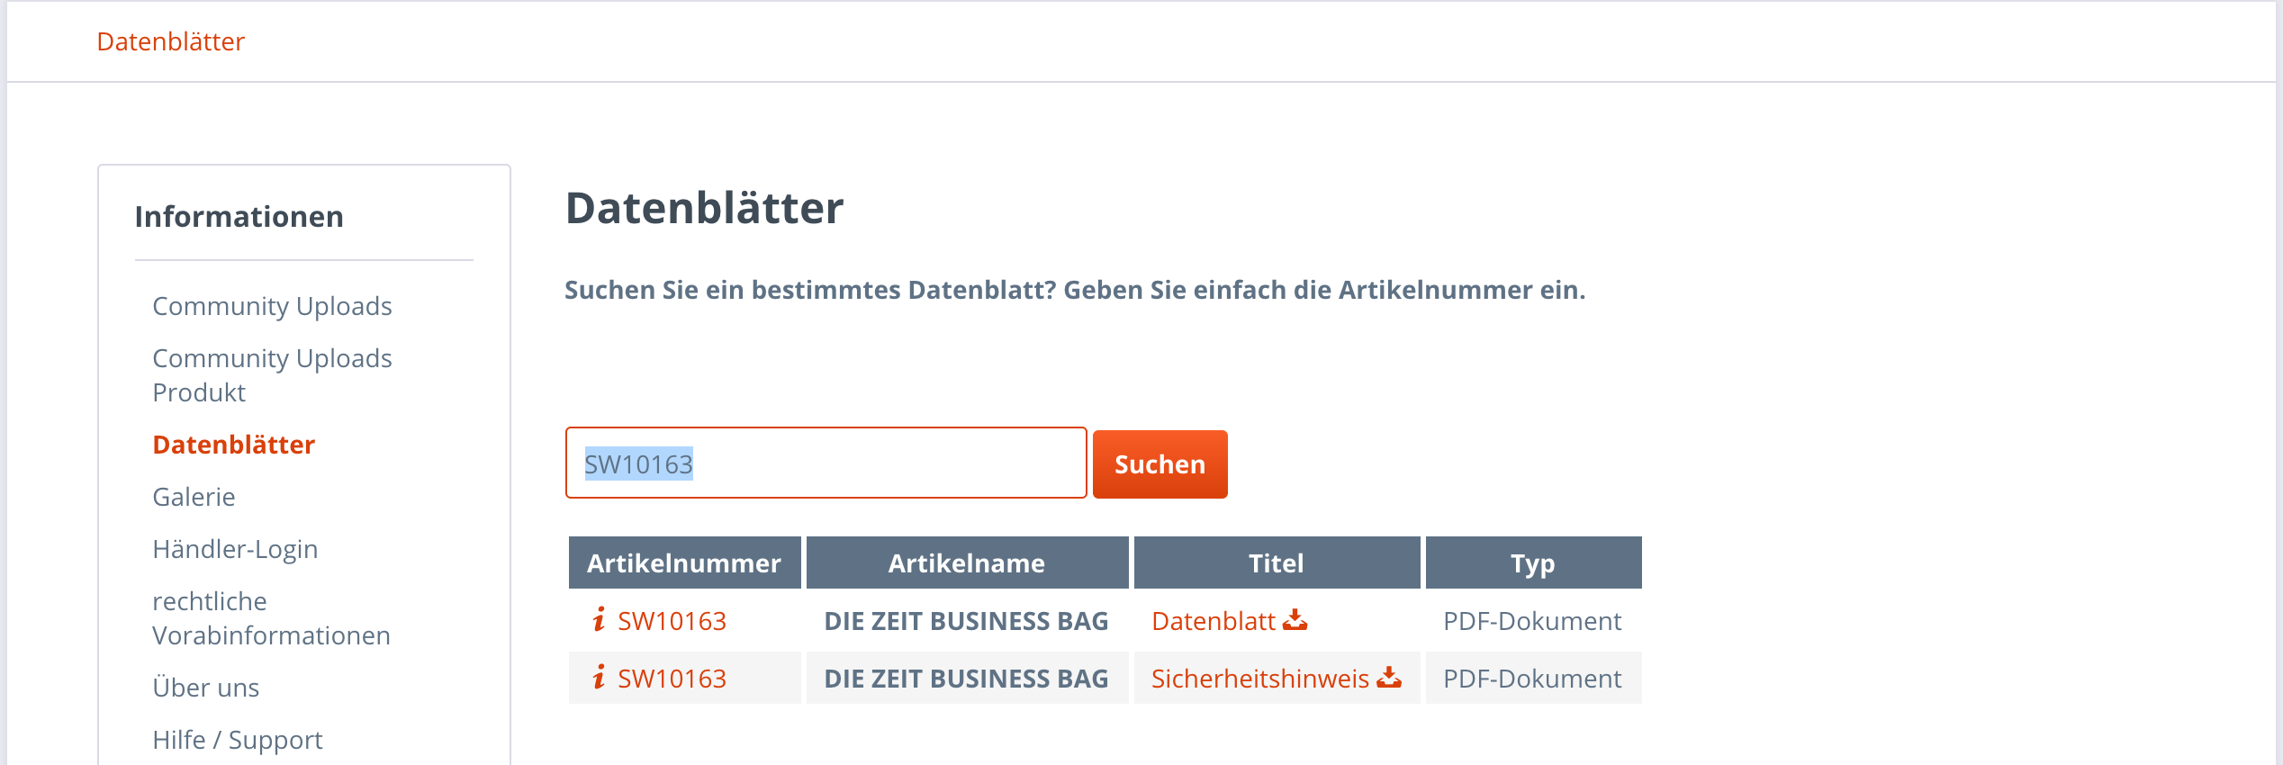Click info icon in second SW10163 row
2283x765 pixels.
[599, 677]
